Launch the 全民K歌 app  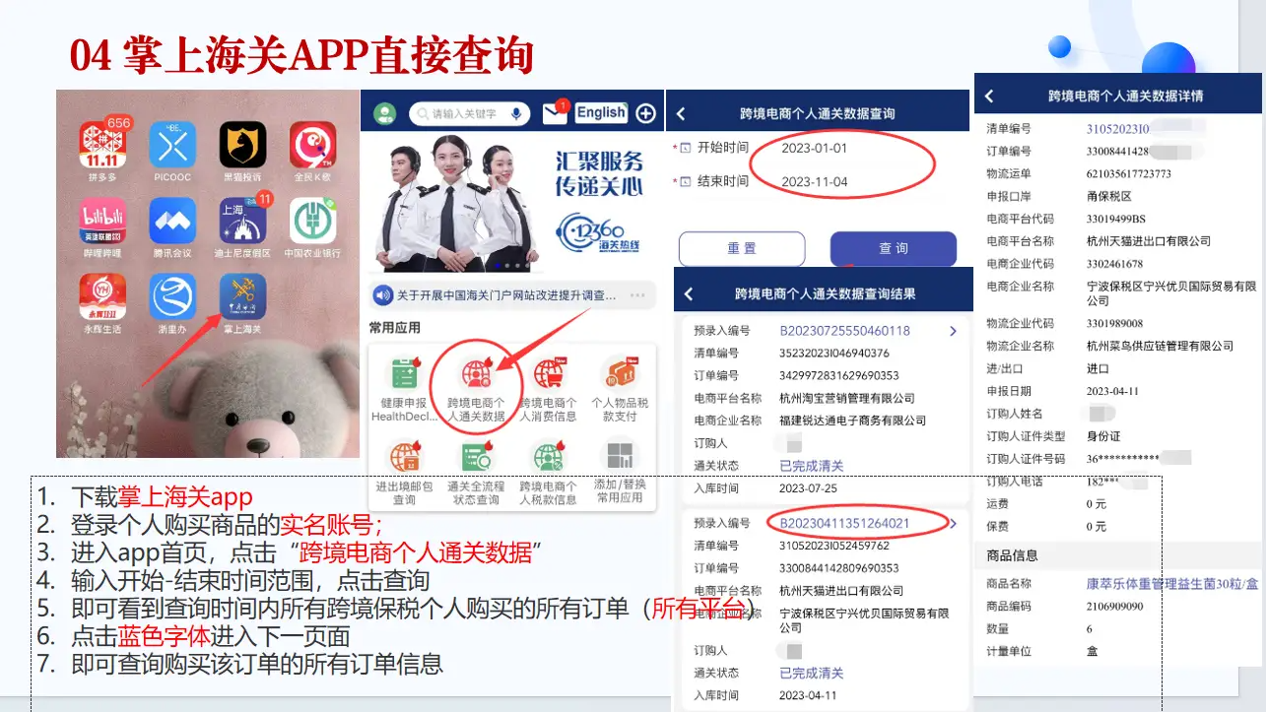click(x=312, y=146)
